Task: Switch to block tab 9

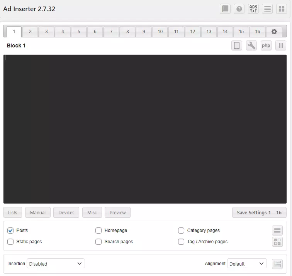Action: (144, 32)
